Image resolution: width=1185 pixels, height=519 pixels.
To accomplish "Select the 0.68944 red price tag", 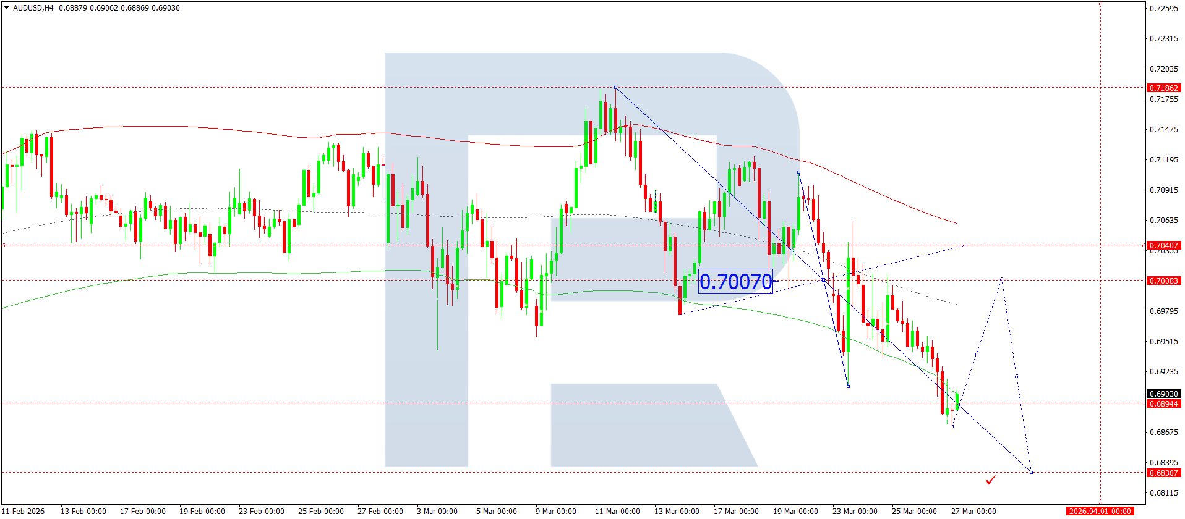I will click(1163, 403).
